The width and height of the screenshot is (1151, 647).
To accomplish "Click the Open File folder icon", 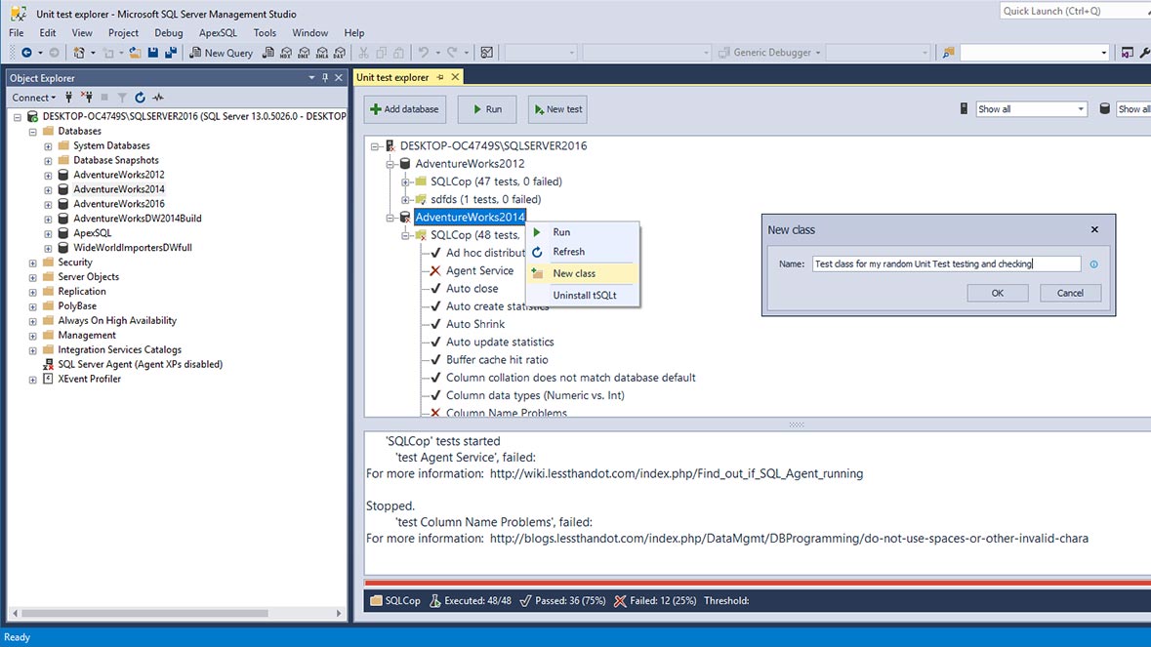I will click(x=135, y=52).
